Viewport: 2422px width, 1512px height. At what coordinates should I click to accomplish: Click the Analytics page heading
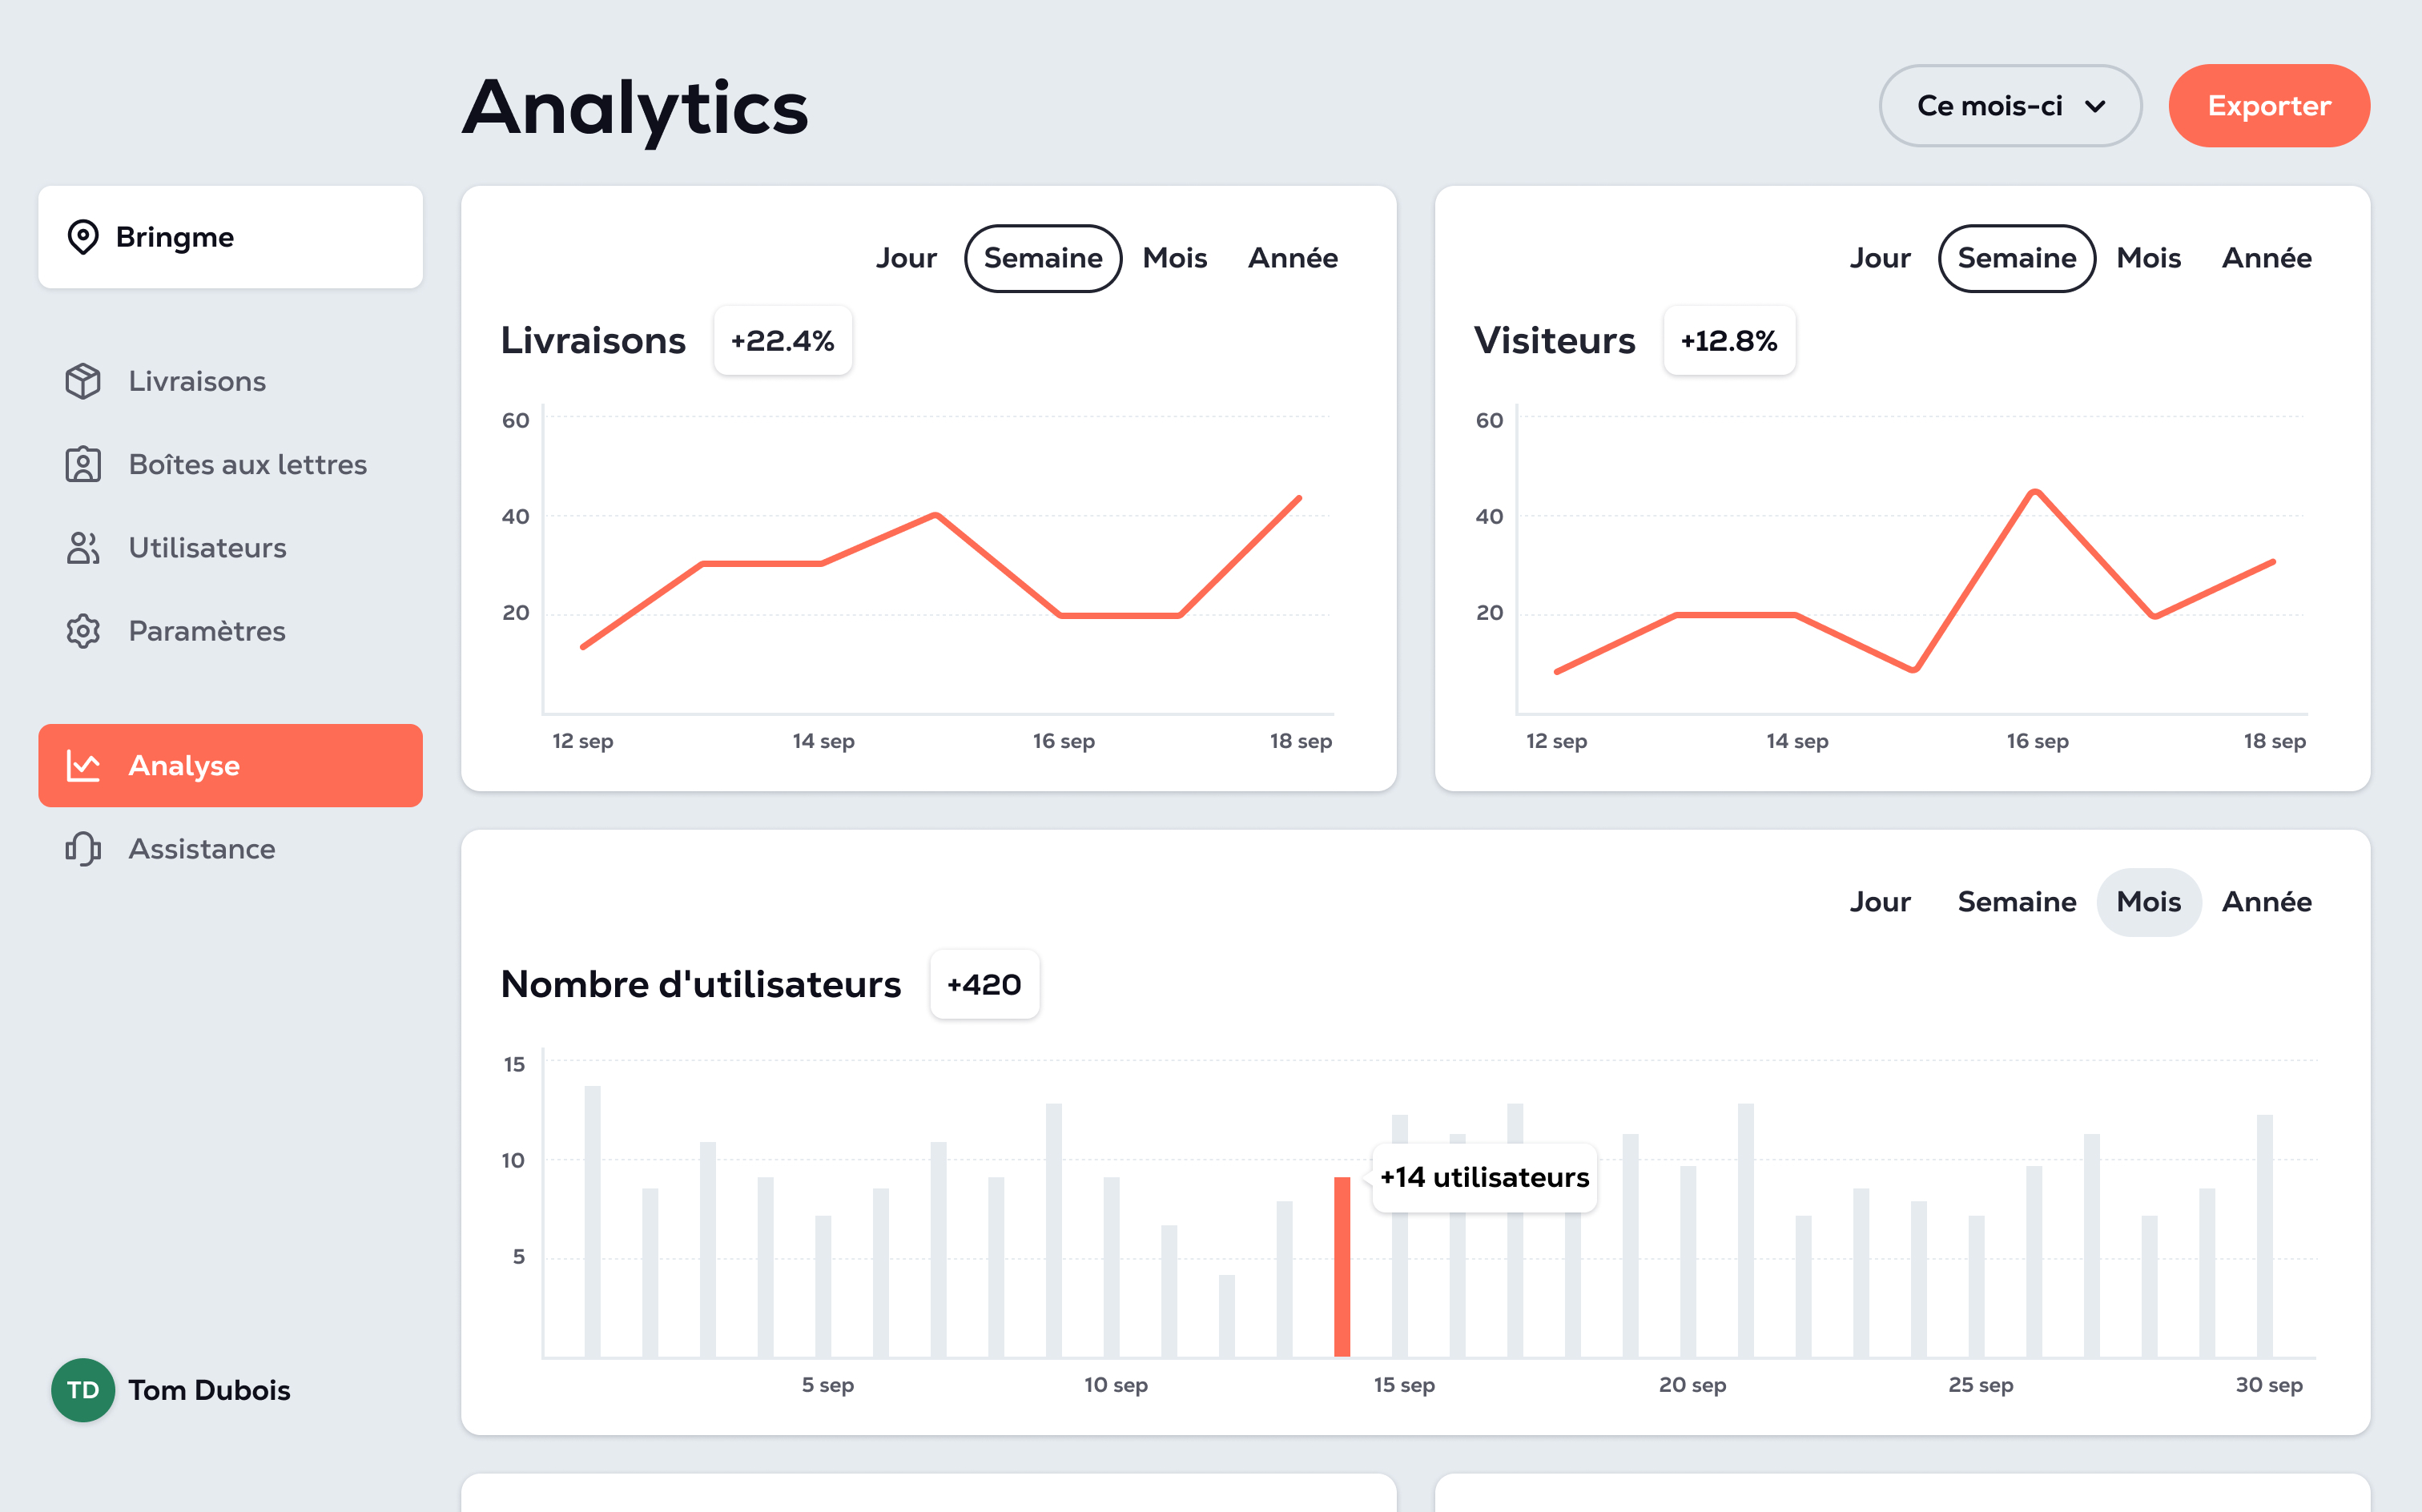tap(635, 108)
